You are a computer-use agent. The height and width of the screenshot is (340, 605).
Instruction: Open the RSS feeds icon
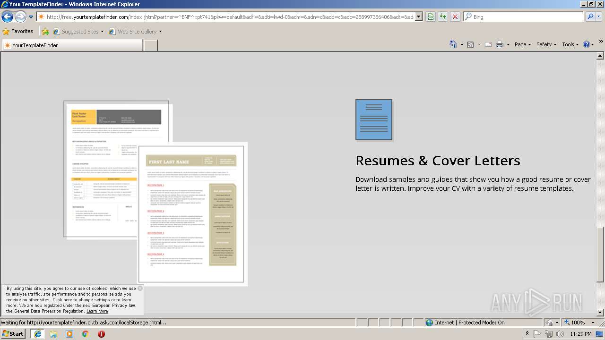(470, 44)
